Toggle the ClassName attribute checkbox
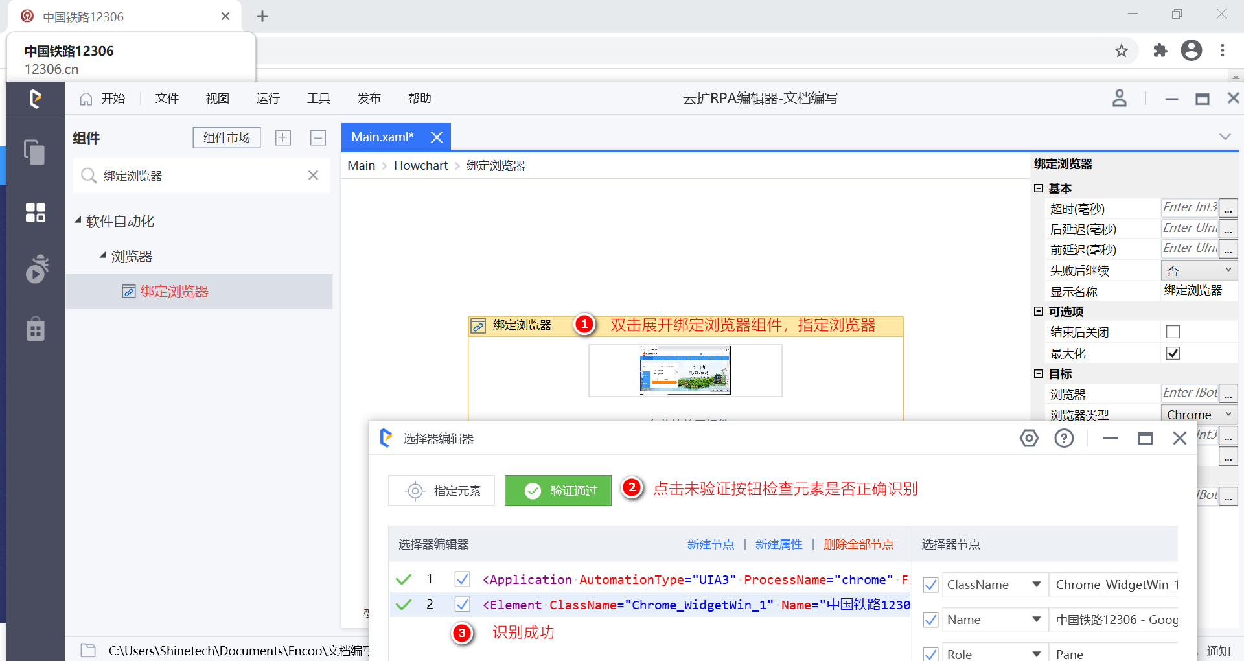 (x=930, y=585)
